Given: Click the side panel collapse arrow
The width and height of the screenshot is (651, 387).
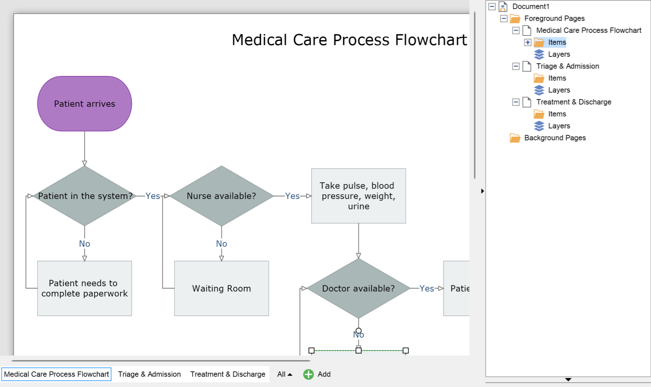Looking at the screenshot, I should pos(482,191).
